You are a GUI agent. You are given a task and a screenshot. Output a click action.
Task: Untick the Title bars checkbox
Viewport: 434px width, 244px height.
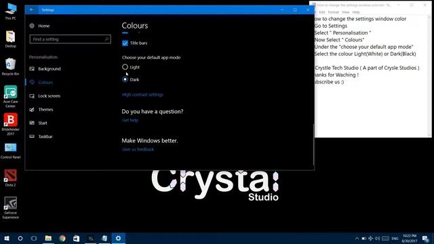(x=125, y=43)
